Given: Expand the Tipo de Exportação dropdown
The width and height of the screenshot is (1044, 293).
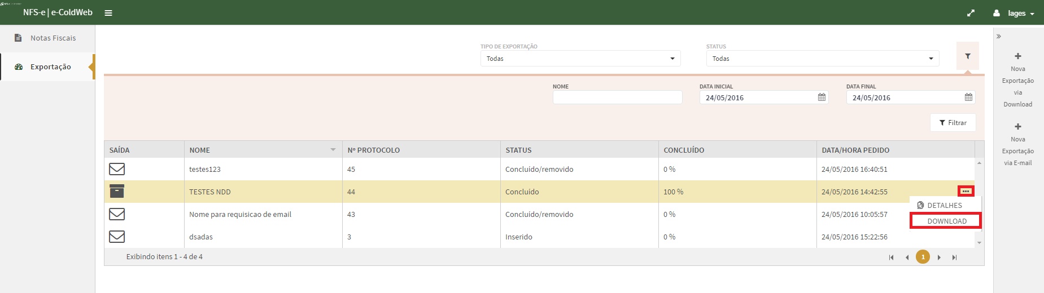Looking at the screenshot, I should (580, 59).
